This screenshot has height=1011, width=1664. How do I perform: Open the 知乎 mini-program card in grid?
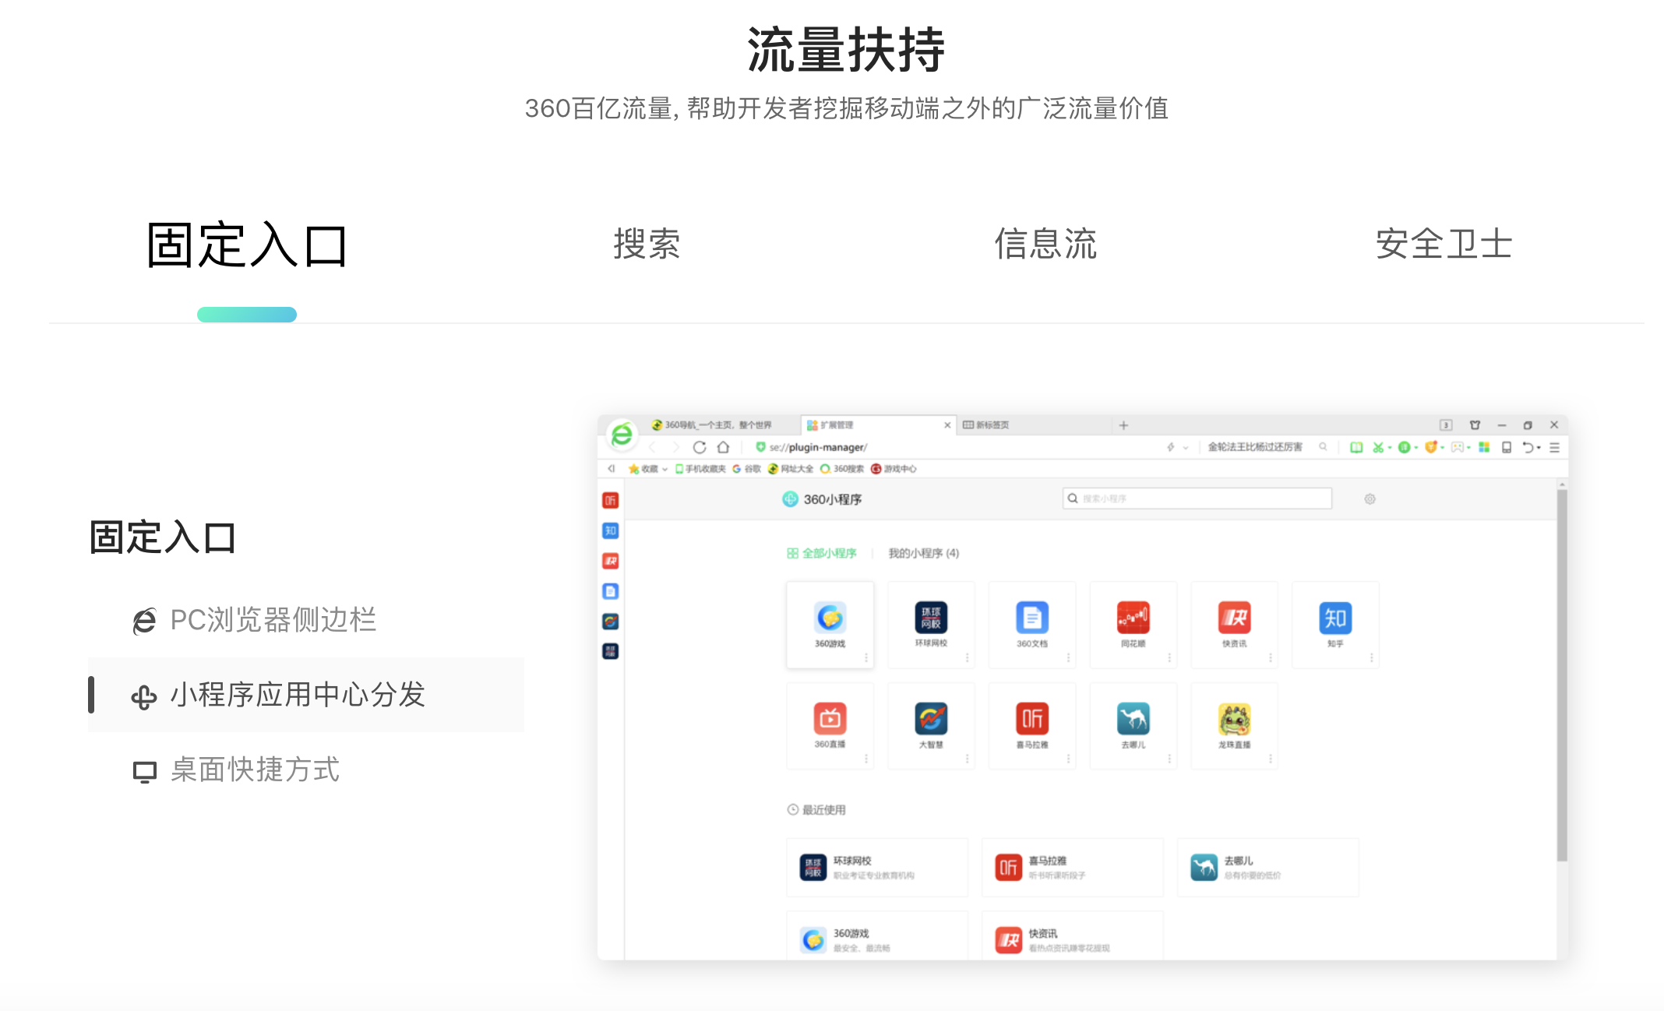point(1335,625)
